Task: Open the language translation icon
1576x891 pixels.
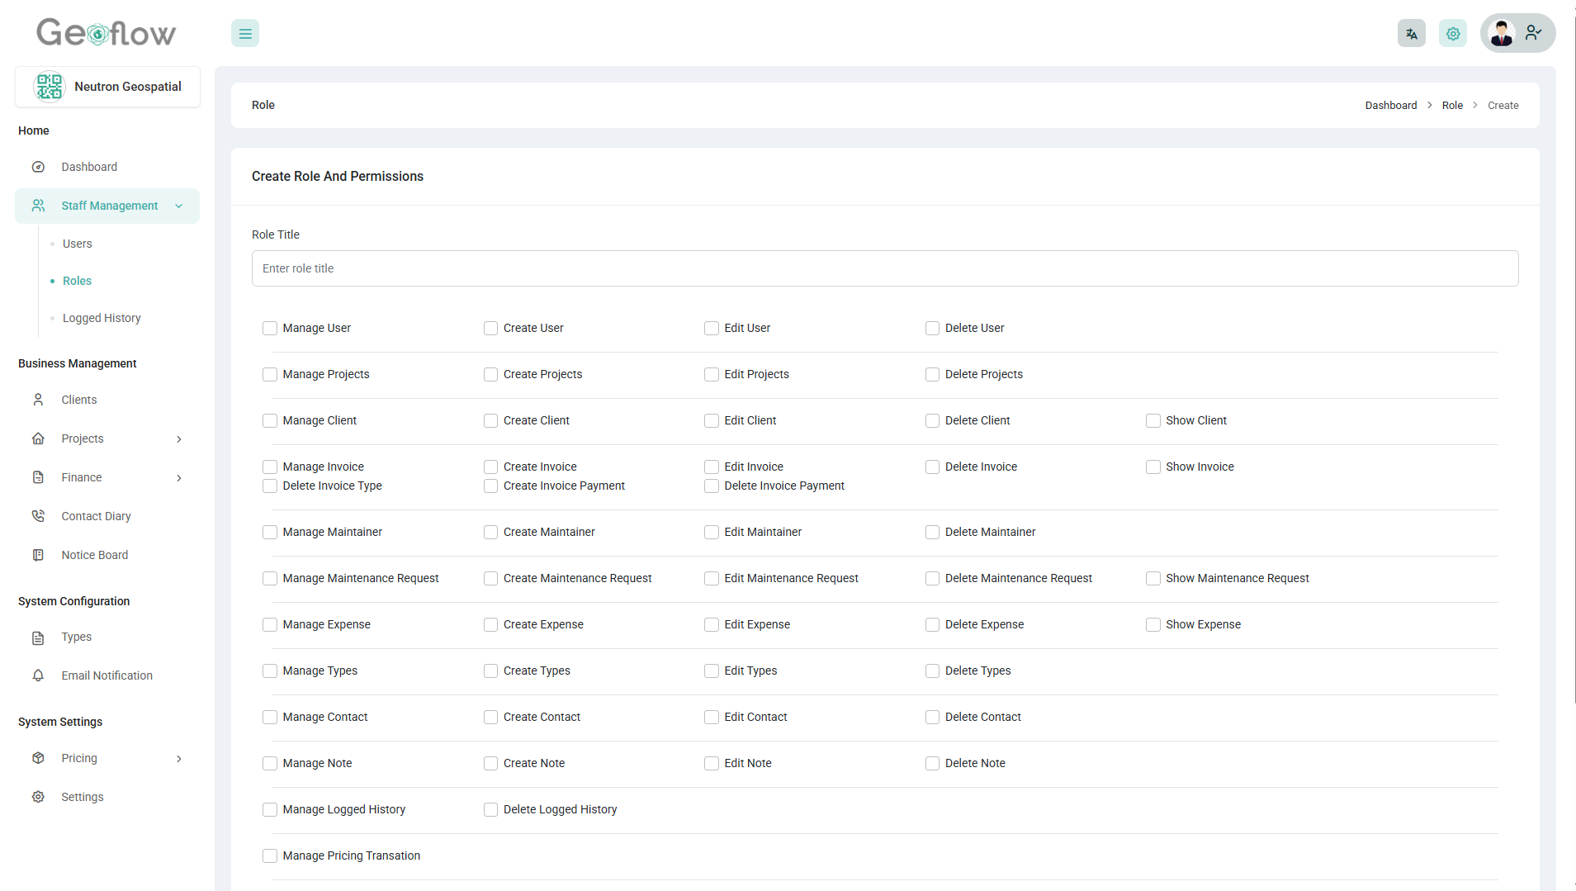Action: 1411,34
